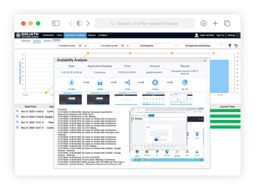Click the Details log scrollbar
This screenshot has width=255, height=190.
[130, 131]
